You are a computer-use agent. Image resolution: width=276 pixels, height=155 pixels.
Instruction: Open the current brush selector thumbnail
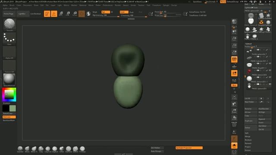9,25
